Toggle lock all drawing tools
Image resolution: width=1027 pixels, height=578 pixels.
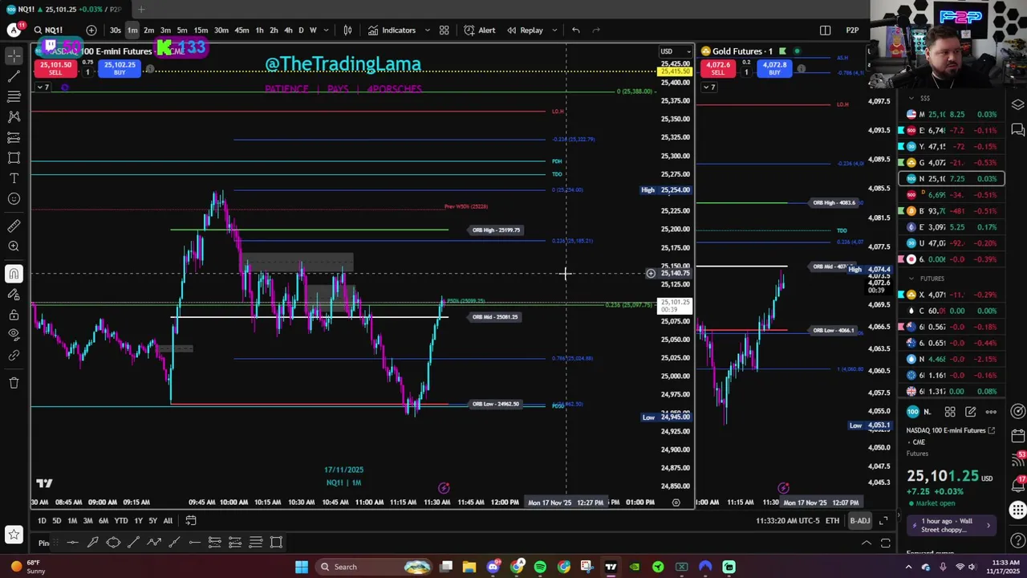pos(14,315)
